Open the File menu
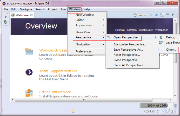This screenshot has width=180, height=116. pyautogui.click(x=6, y=9)
